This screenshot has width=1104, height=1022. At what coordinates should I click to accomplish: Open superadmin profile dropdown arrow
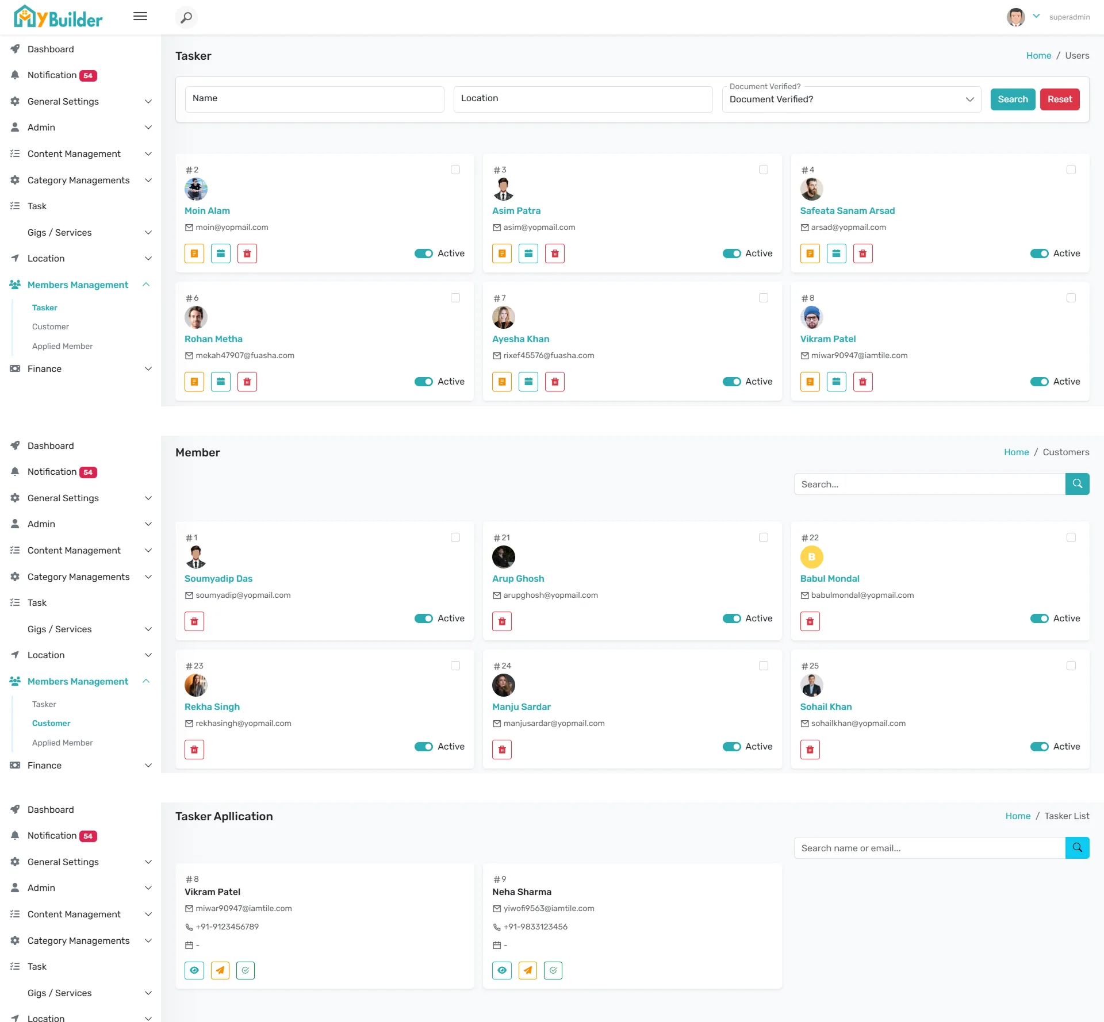1036,16
